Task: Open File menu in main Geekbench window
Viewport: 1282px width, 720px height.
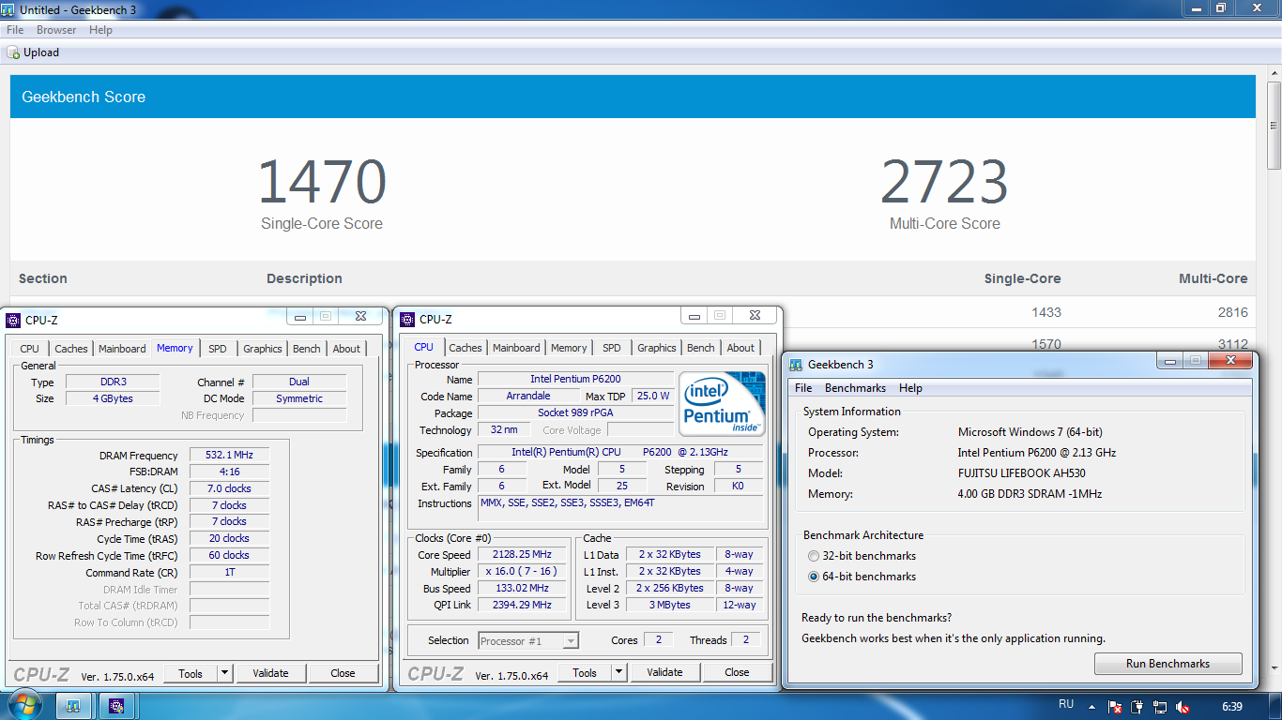Action: (x=15, y=30)
